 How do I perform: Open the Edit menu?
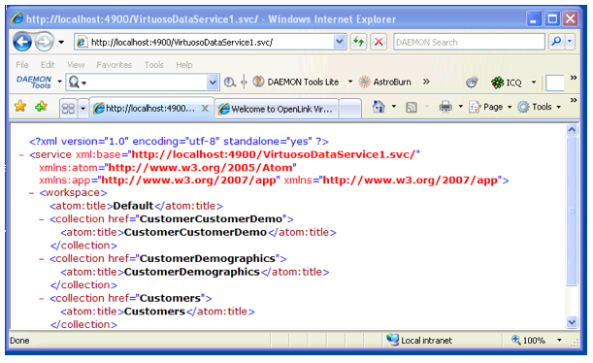point(48,65)
